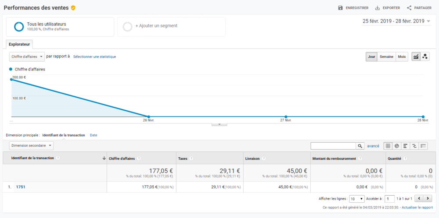439x218 pixels.
Task: Select the pie chart percentage view icon
Action: (x=397, y=146)
